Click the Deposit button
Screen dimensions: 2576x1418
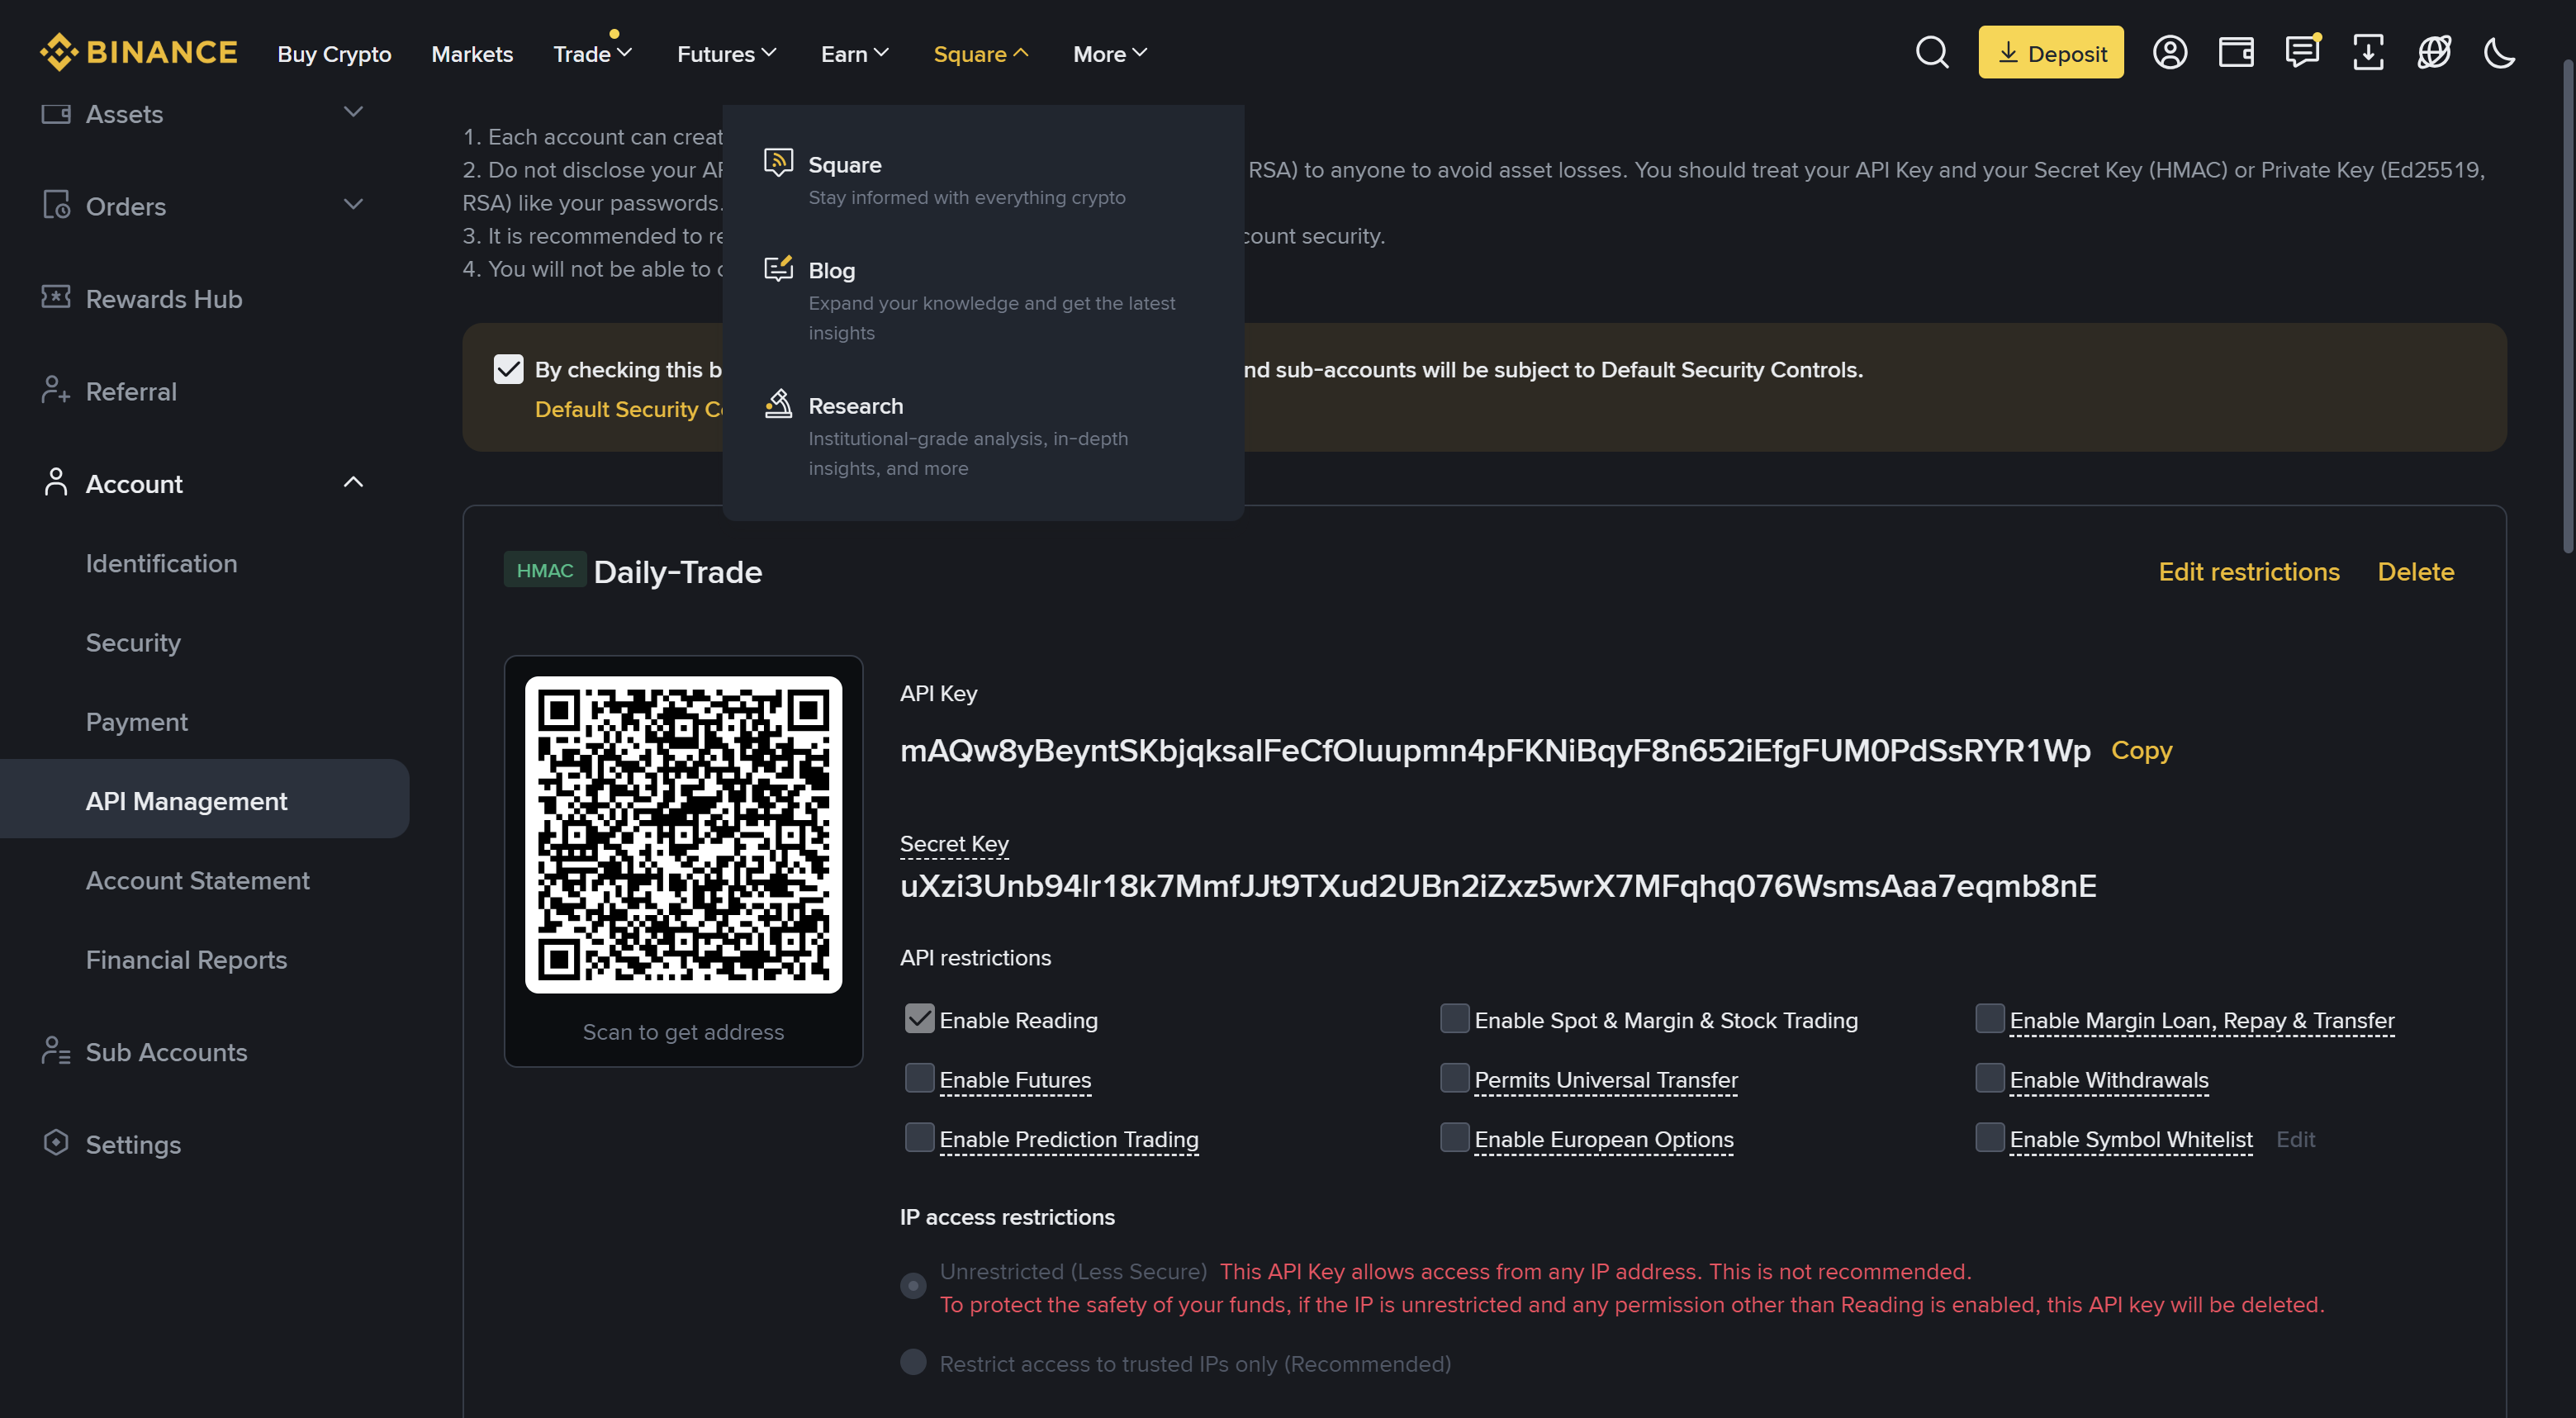[x=2050, y=52]
